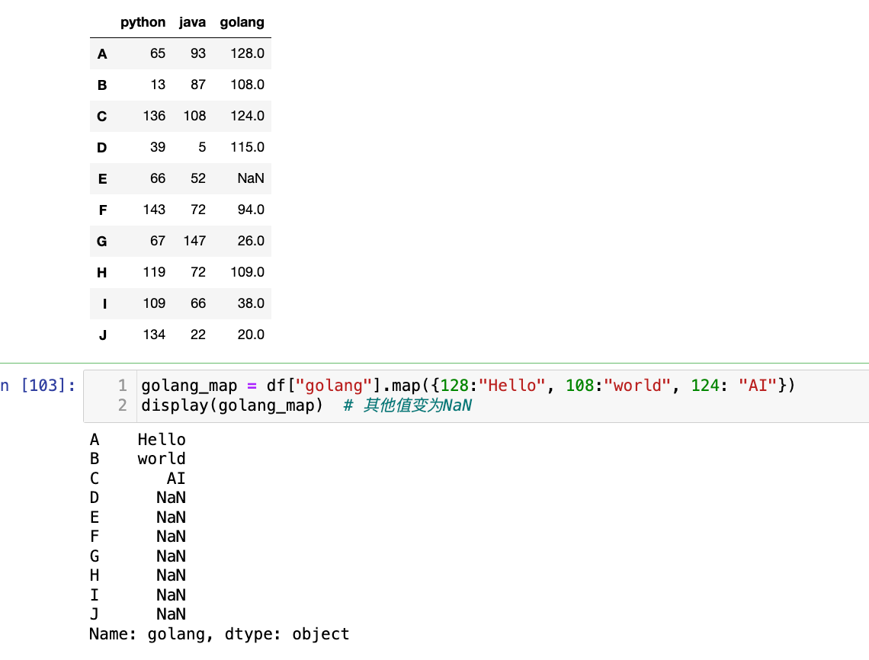Click the world output for row B
The height and width of the screenshot is (660, 869).
pyautogui.click(x=162, y=459)
